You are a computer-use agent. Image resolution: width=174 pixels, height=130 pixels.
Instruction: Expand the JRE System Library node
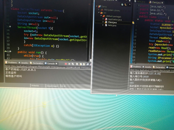click(x=99, y=9)
